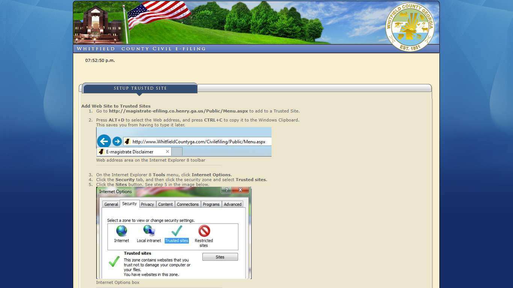The width and height of the screenshot is (513, 288).
Task: Click the Whitfield County Georgia seal
Action: click(410, 27)
